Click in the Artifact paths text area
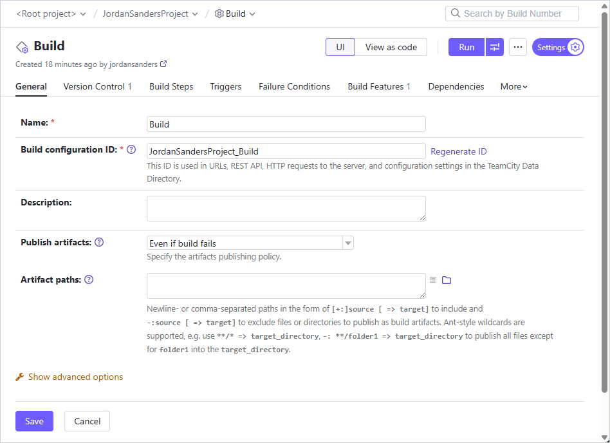Image resolution: width=610 pixels, height=443 pixels. click(286, 286)
